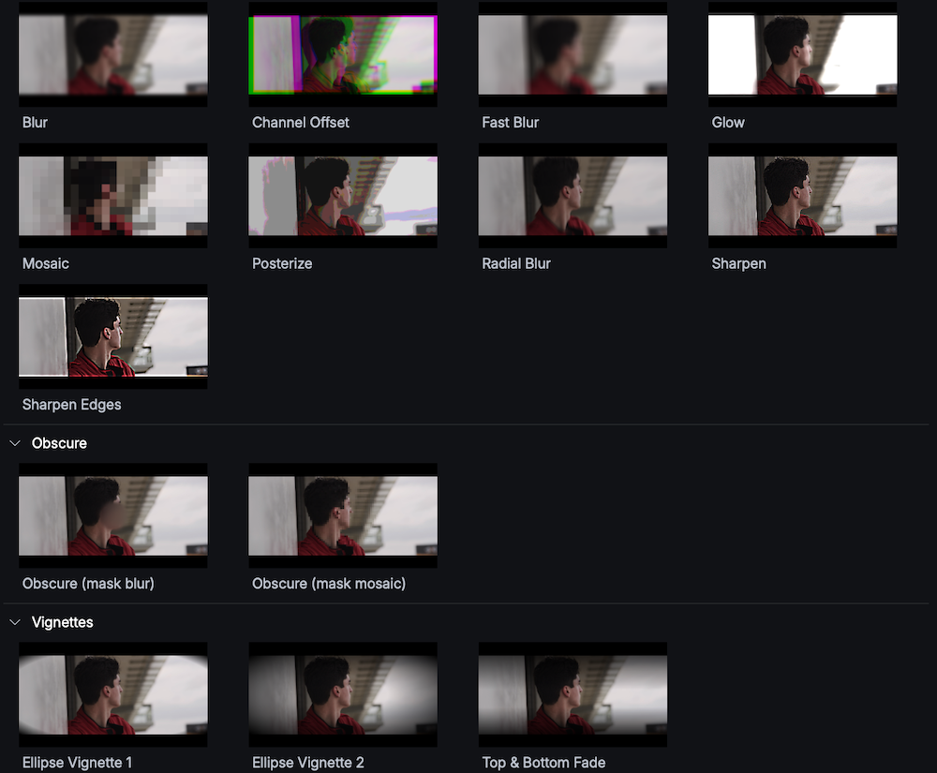
Task: Click the Channel Offset label
Action: pyautogui.click(x=301, y=123)
